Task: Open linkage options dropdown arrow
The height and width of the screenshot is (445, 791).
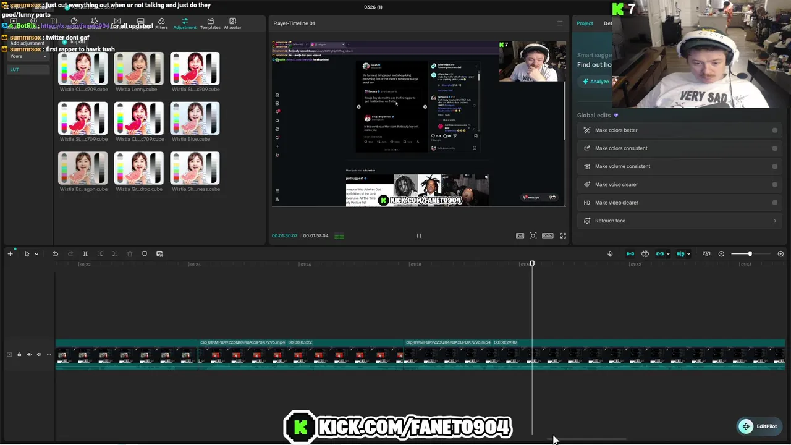Action: pos(668,254)
